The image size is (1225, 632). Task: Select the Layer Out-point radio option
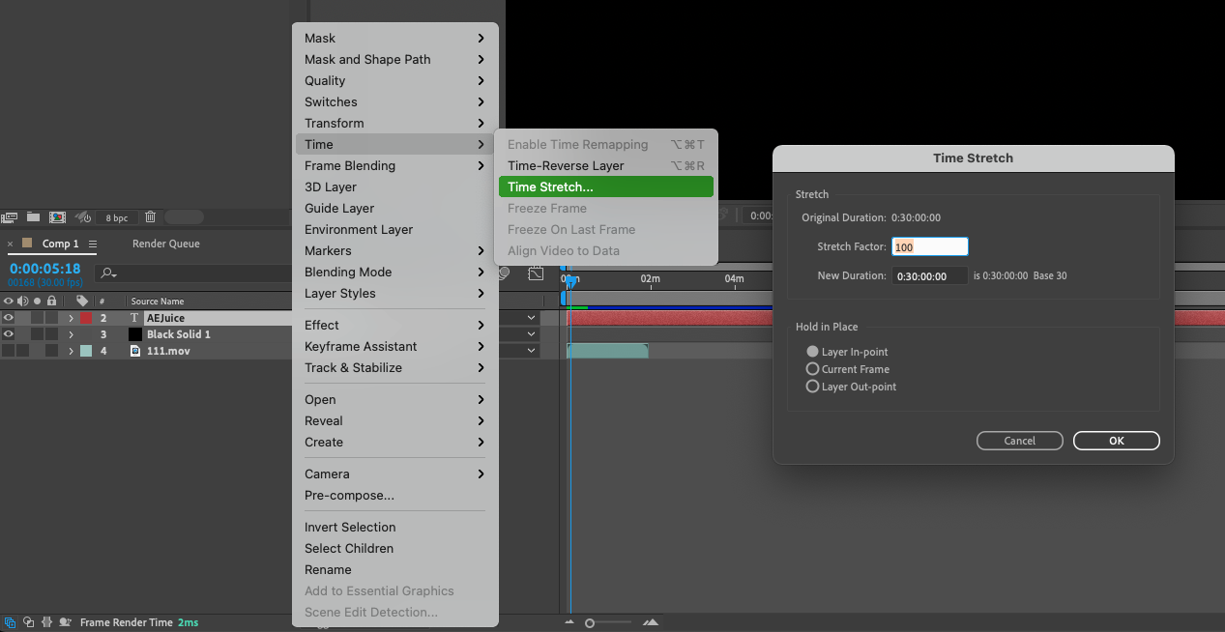coord(812,387)
